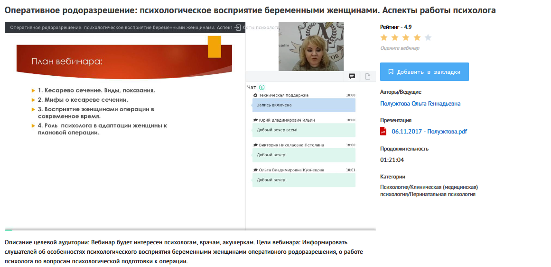Click the chat download arrow icon
Image resolution: width=551 pixels, height=267 pixels.
(x=262, y=87)
